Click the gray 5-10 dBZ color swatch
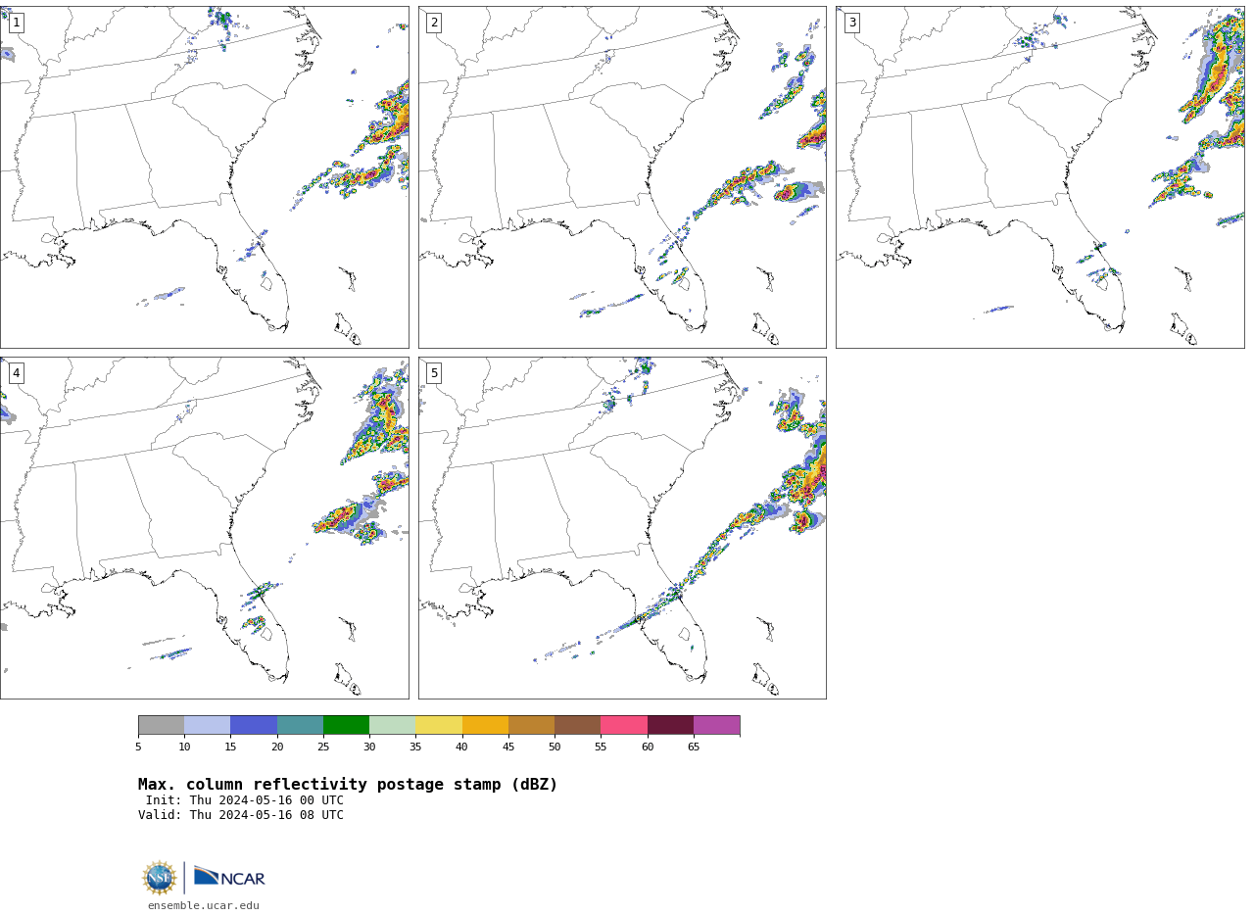 coord(161,725)
